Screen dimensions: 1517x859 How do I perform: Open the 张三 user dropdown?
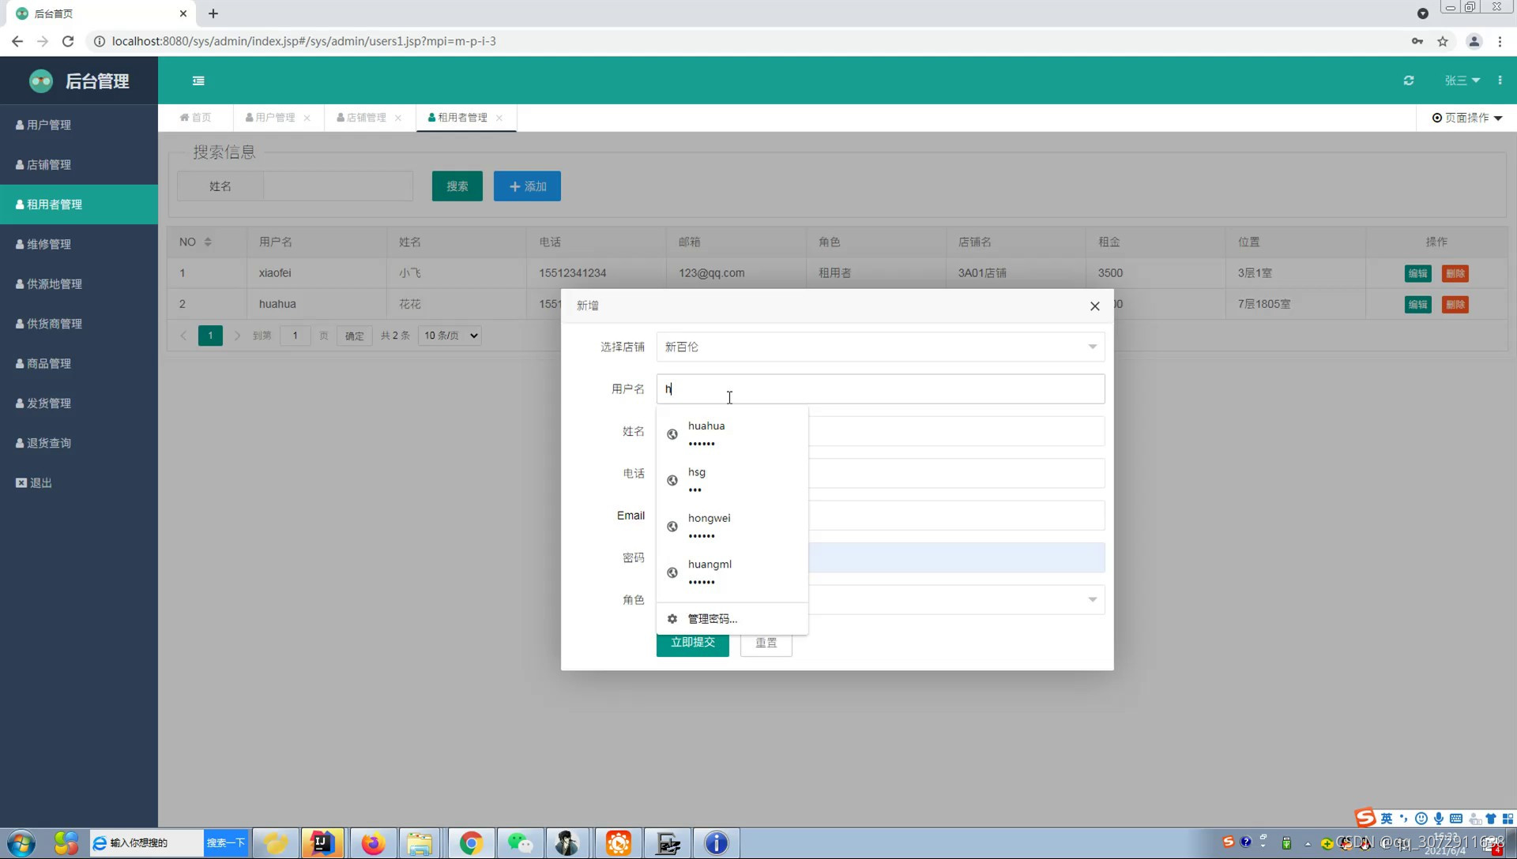click(x=1462, y=81)
